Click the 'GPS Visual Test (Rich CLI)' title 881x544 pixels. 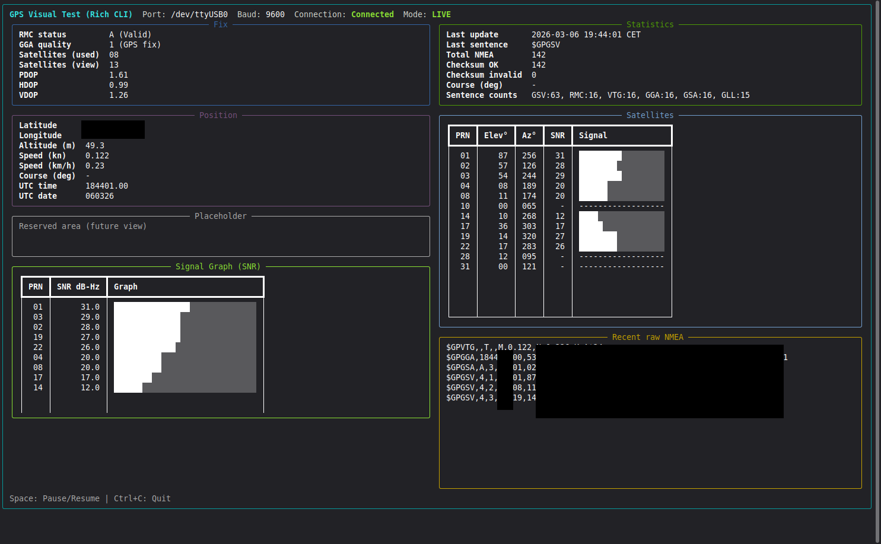point(71,14)
